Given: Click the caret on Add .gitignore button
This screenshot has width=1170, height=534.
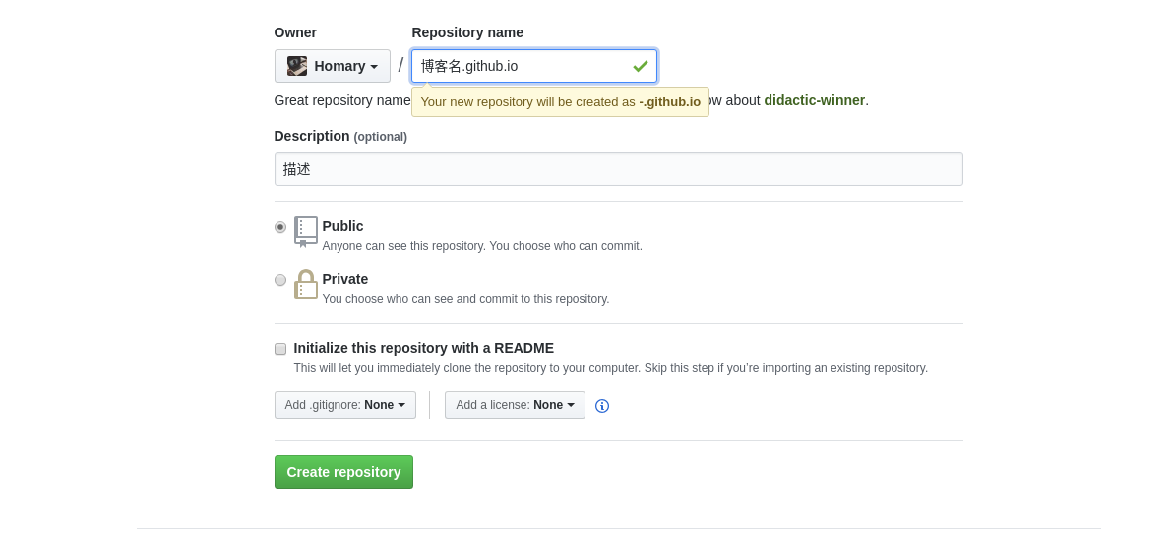Looking at the screenshot, I should [401, 406].
